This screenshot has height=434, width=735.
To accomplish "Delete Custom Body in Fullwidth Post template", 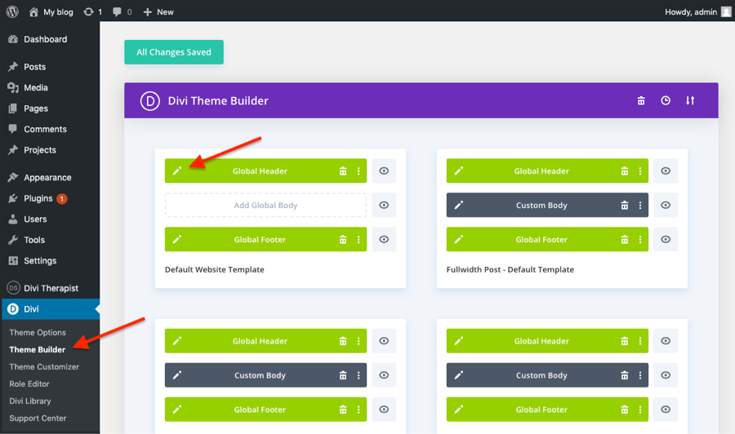I will [x=625, y=205].
